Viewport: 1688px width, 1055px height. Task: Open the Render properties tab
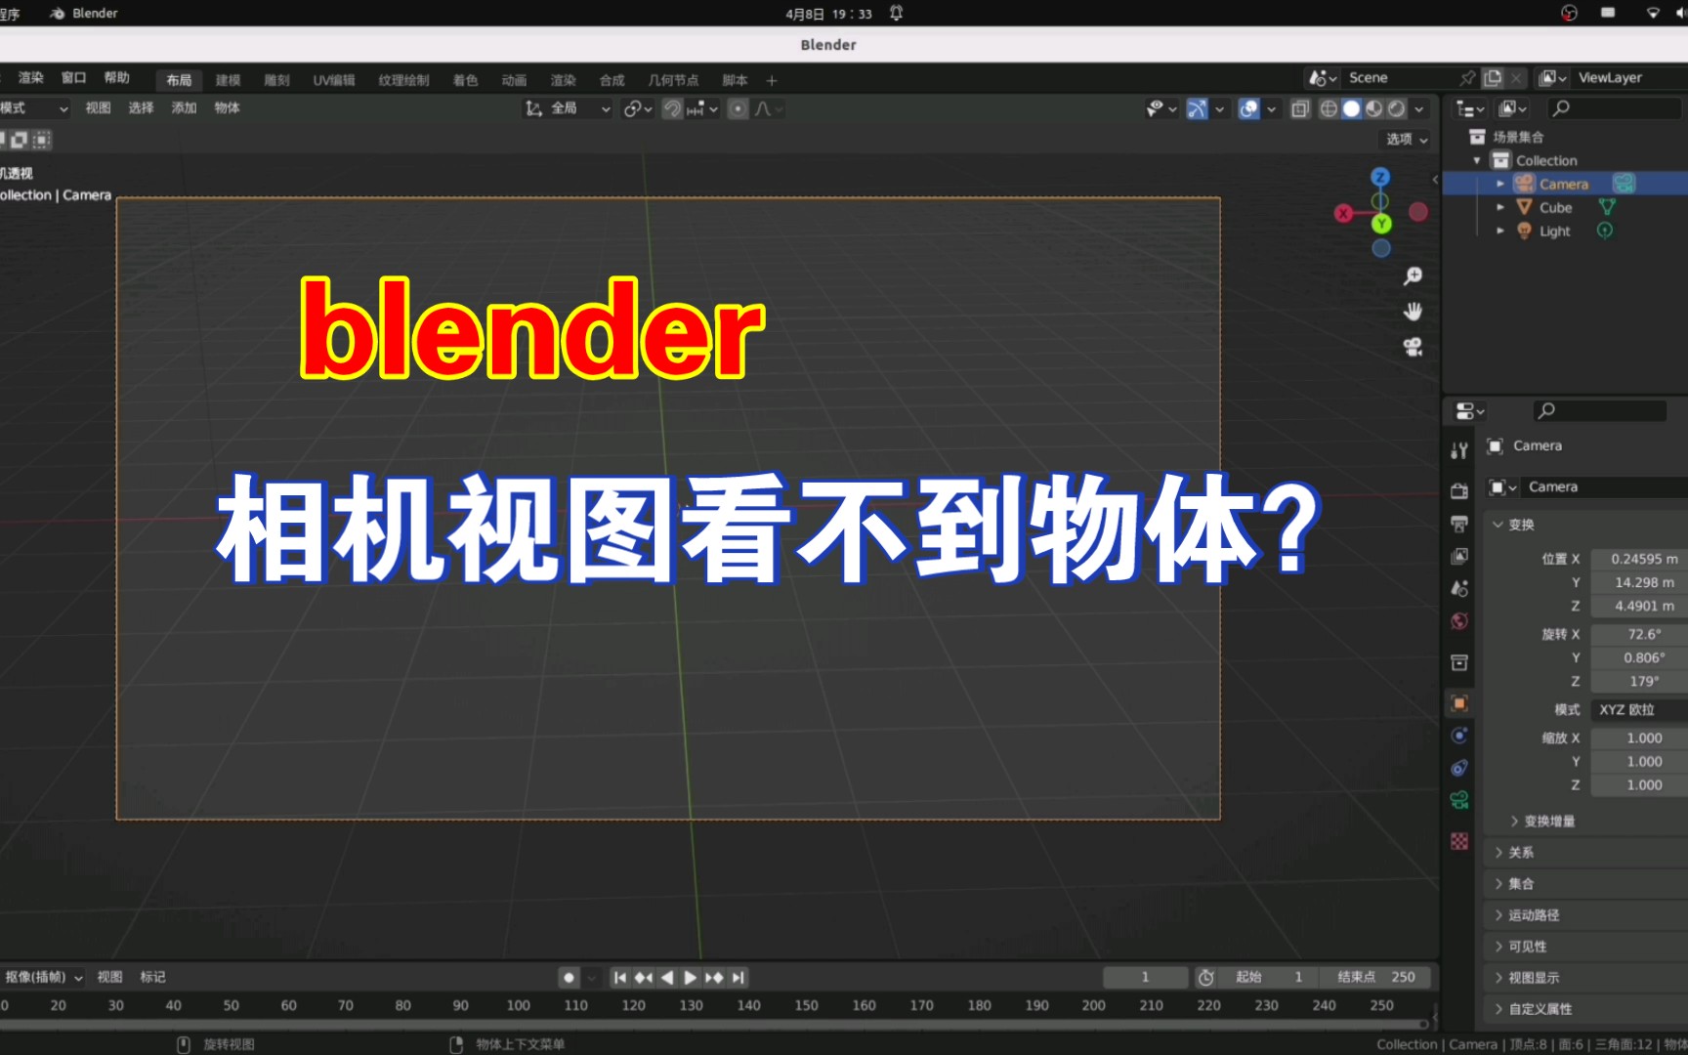[1459, 491]
